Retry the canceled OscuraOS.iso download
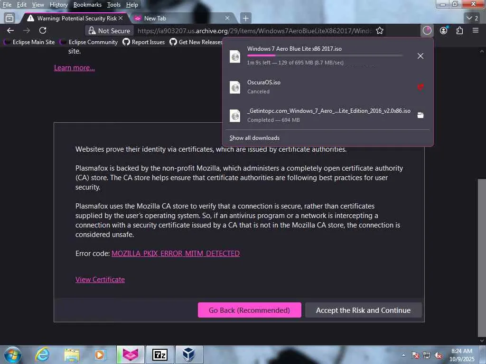 (421, 87)
